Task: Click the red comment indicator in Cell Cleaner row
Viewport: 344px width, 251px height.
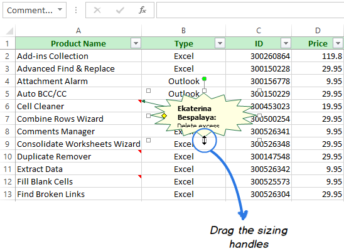Action: point(140,101)
